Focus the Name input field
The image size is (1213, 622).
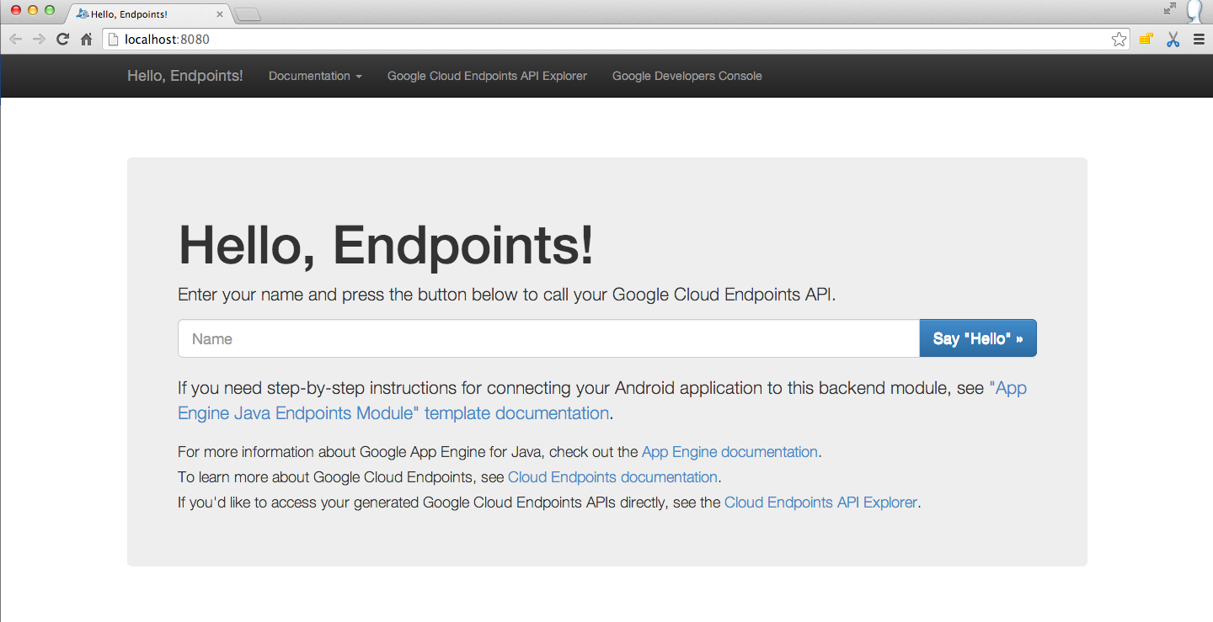[x=548, y=338]
